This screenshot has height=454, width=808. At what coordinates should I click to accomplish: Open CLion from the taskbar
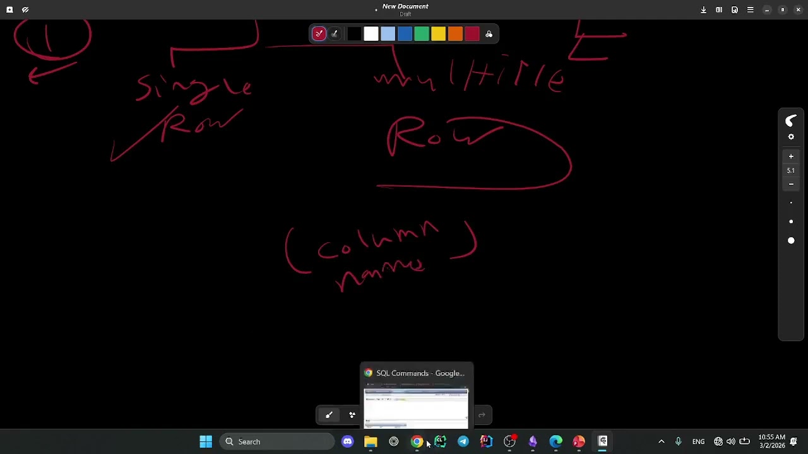(440, 441)
